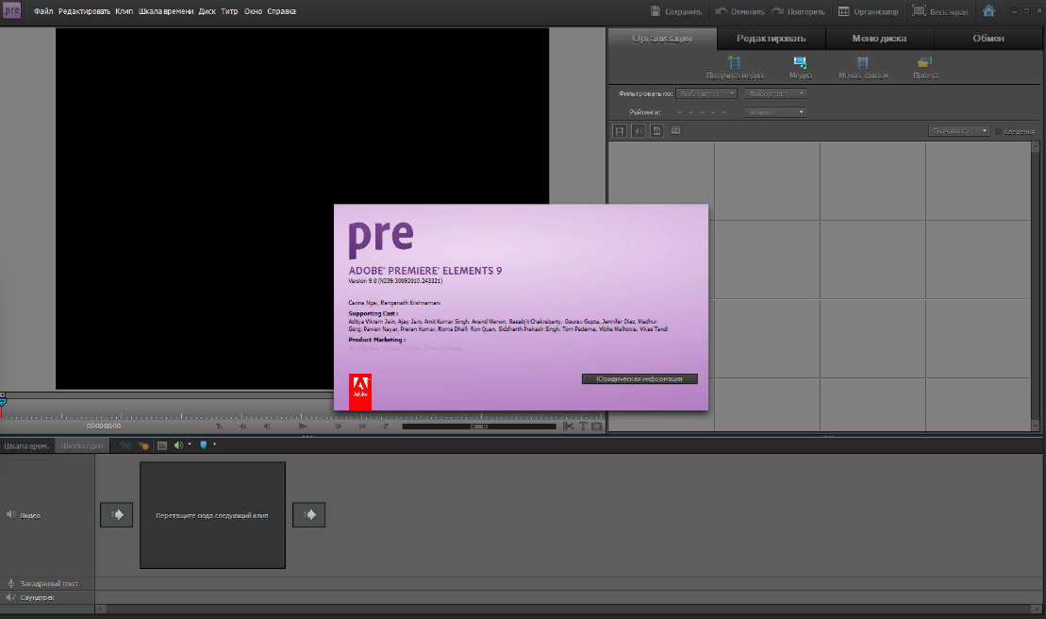Click the Отменить (Undo) button
The width and height of the screenshot is (1046, 619).
(740, 11)
